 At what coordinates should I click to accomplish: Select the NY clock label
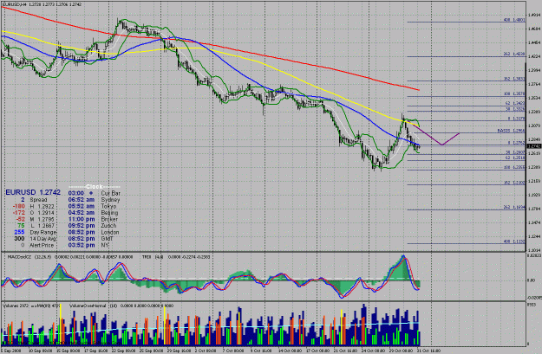click(x=105, y=245)
